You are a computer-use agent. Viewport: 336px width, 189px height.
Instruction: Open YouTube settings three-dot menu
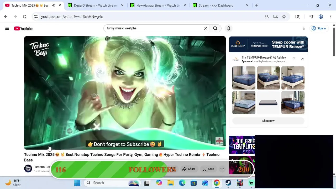click(304, 28)
